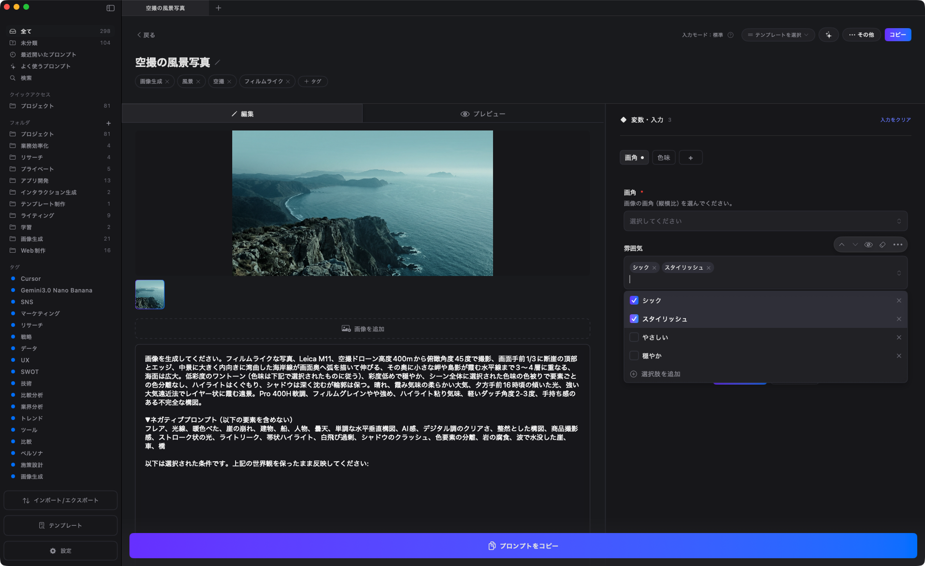This screenshot has width=925, height=566.
Task: Remove スタイリッシュ chip from 雰囲気 field
Action: click(x=709, y=268)
